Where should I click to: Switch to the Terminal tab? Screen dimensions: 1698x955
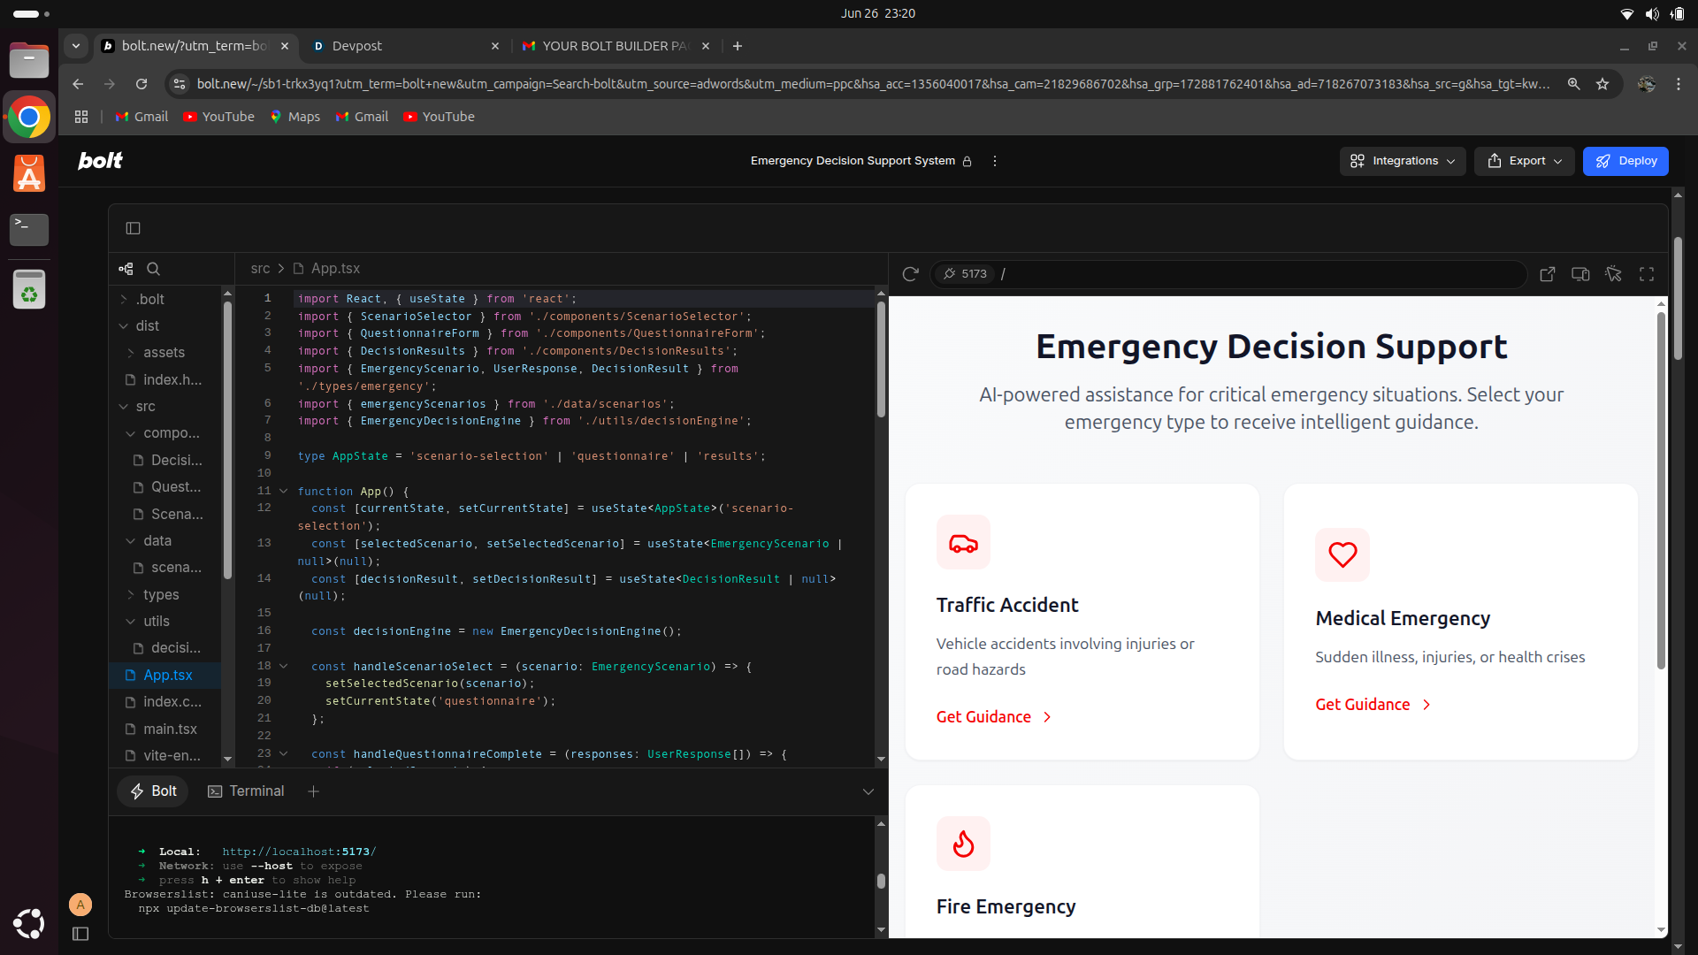(246, 791)
